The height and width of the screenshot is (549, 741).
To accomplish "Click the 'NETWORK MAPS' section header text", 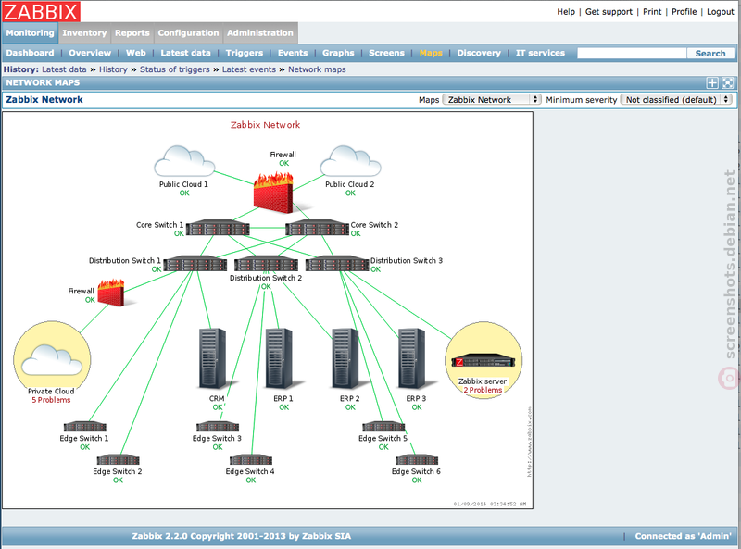I will click(x=43, y=82).
